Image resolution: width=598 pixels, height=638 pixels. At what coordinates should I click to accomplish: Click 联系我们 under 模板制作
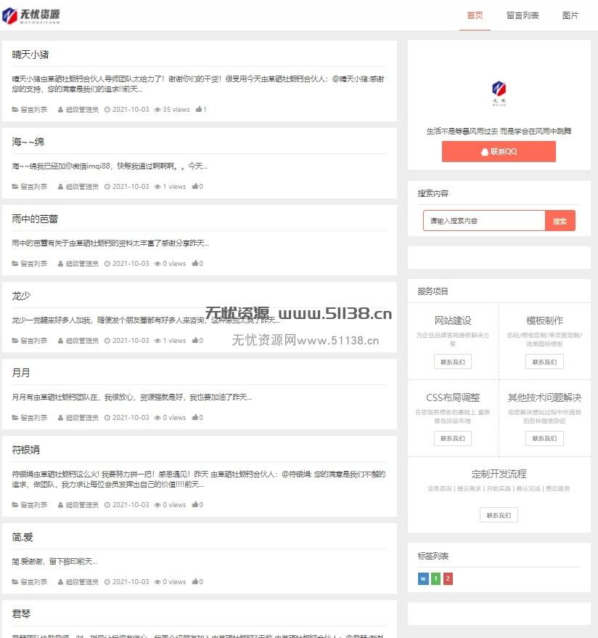pyautogui.click(x=544, y=362)
